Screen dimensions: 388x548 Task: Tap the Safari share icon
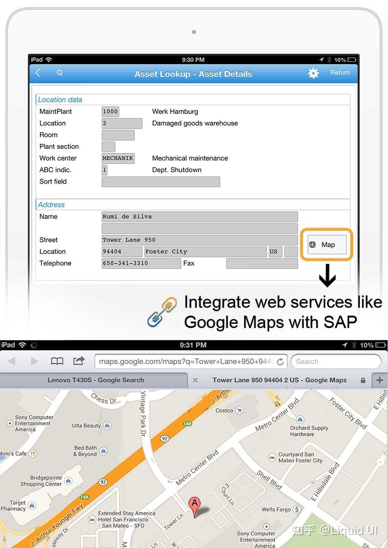coord(78,361)
